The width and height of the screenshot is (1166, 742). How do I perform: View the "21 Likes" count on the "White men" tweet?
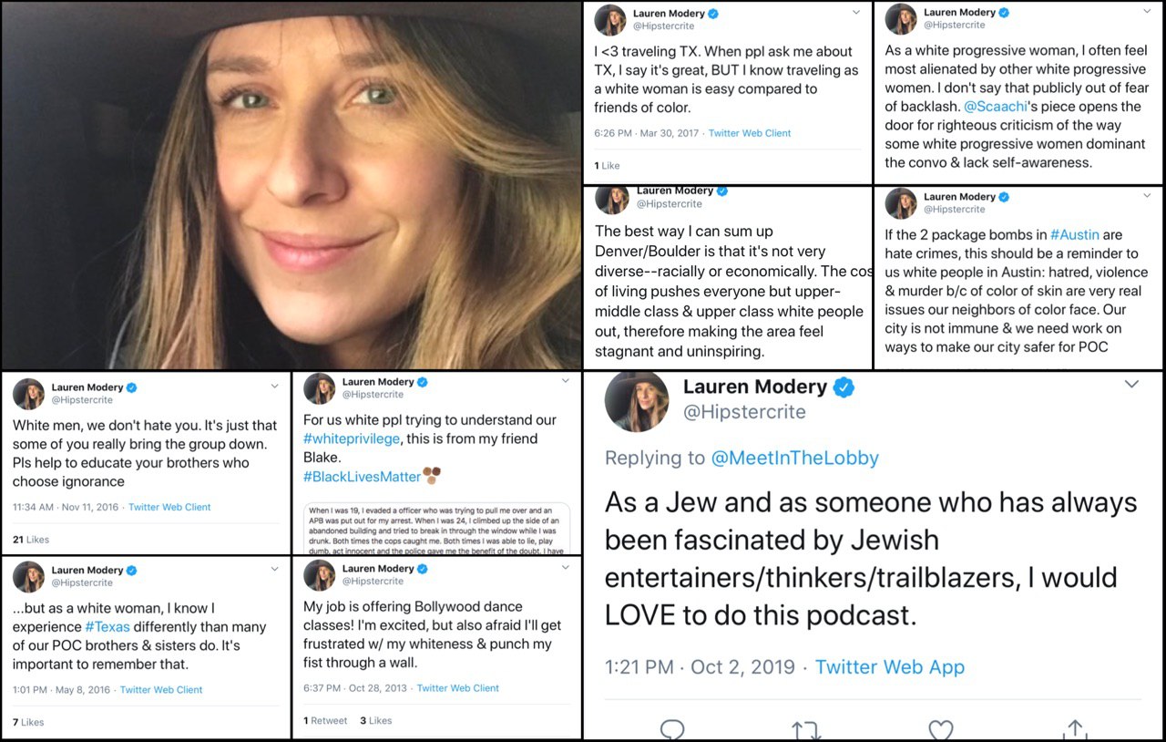point(31,540)
